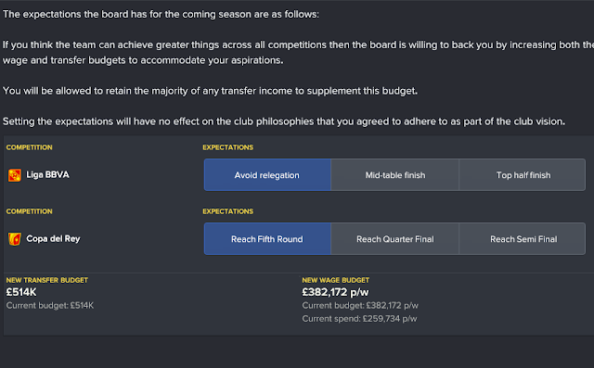Click the £514K new transfer budget value
The width and height of the screenshot is (594, 368).
[21, 292]
